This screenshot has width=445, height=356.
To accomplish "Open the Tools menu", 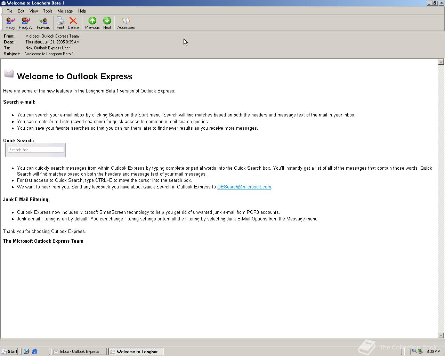I will [x=48, y=11].
